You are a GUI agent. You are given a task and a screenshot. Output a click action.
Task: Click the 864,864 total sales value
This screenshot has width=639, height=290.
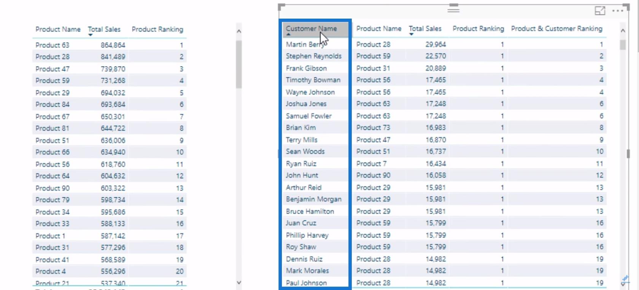pyautogui.click(x=113, y=45)
